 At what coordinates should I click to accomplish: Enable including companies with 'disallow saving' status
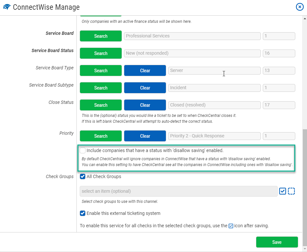83,150
